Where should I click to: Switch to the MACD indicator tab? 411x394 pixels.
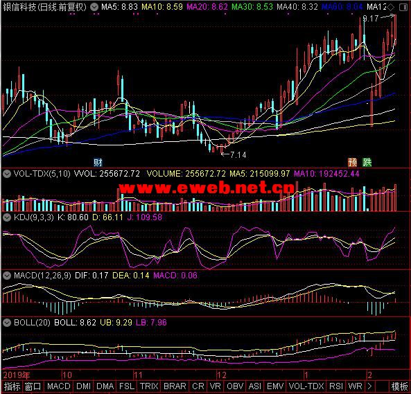pos(59,386)
